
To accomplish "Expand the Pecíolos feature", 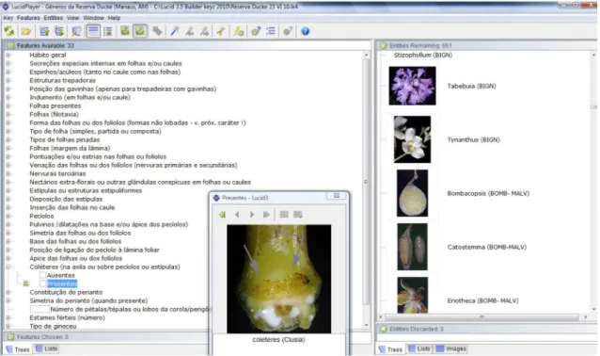I will pos(8,216).
